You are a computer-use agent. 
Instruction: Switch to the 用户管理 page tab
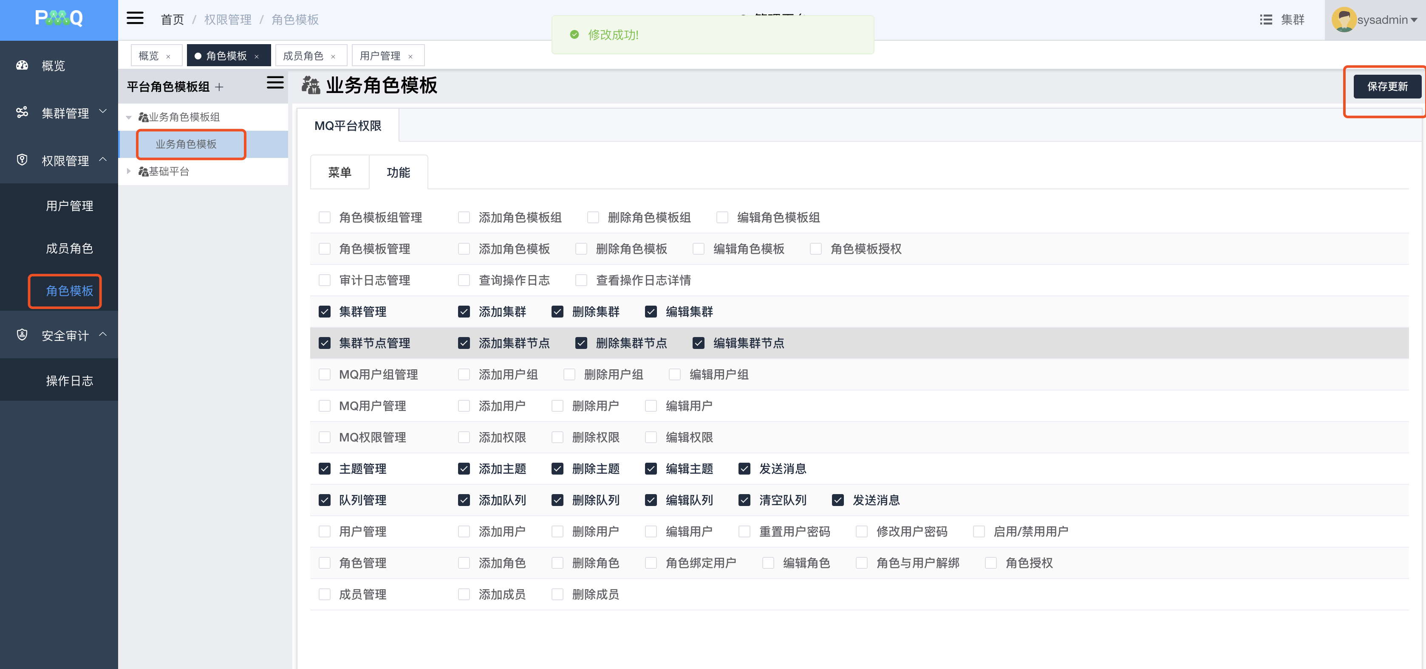(x=380, y=56)
